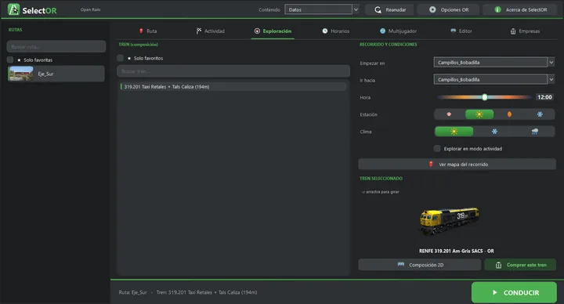
Task: Click the globe icon on Multijugador tab
Action: point(382,31)
